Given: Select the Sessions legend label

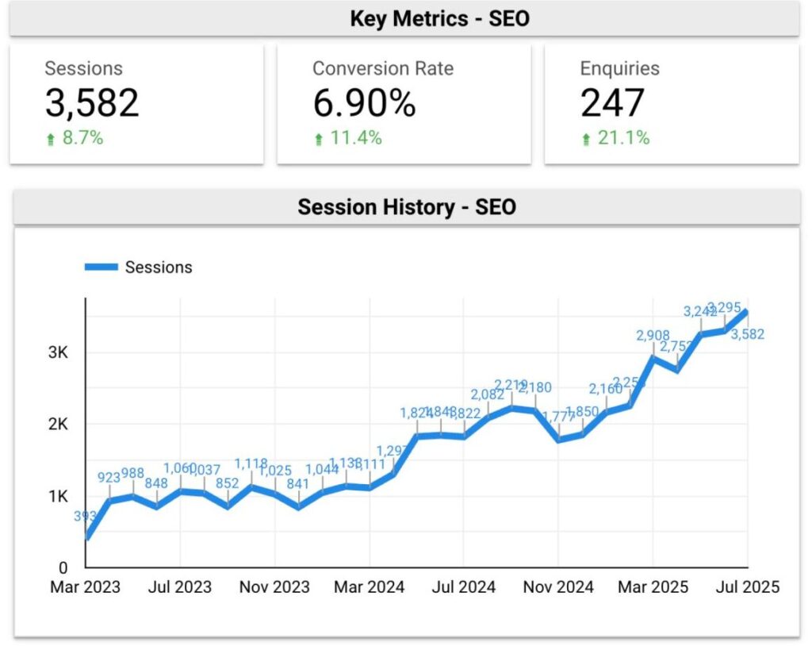Looking at the screenshot, I should pos(159,267).
